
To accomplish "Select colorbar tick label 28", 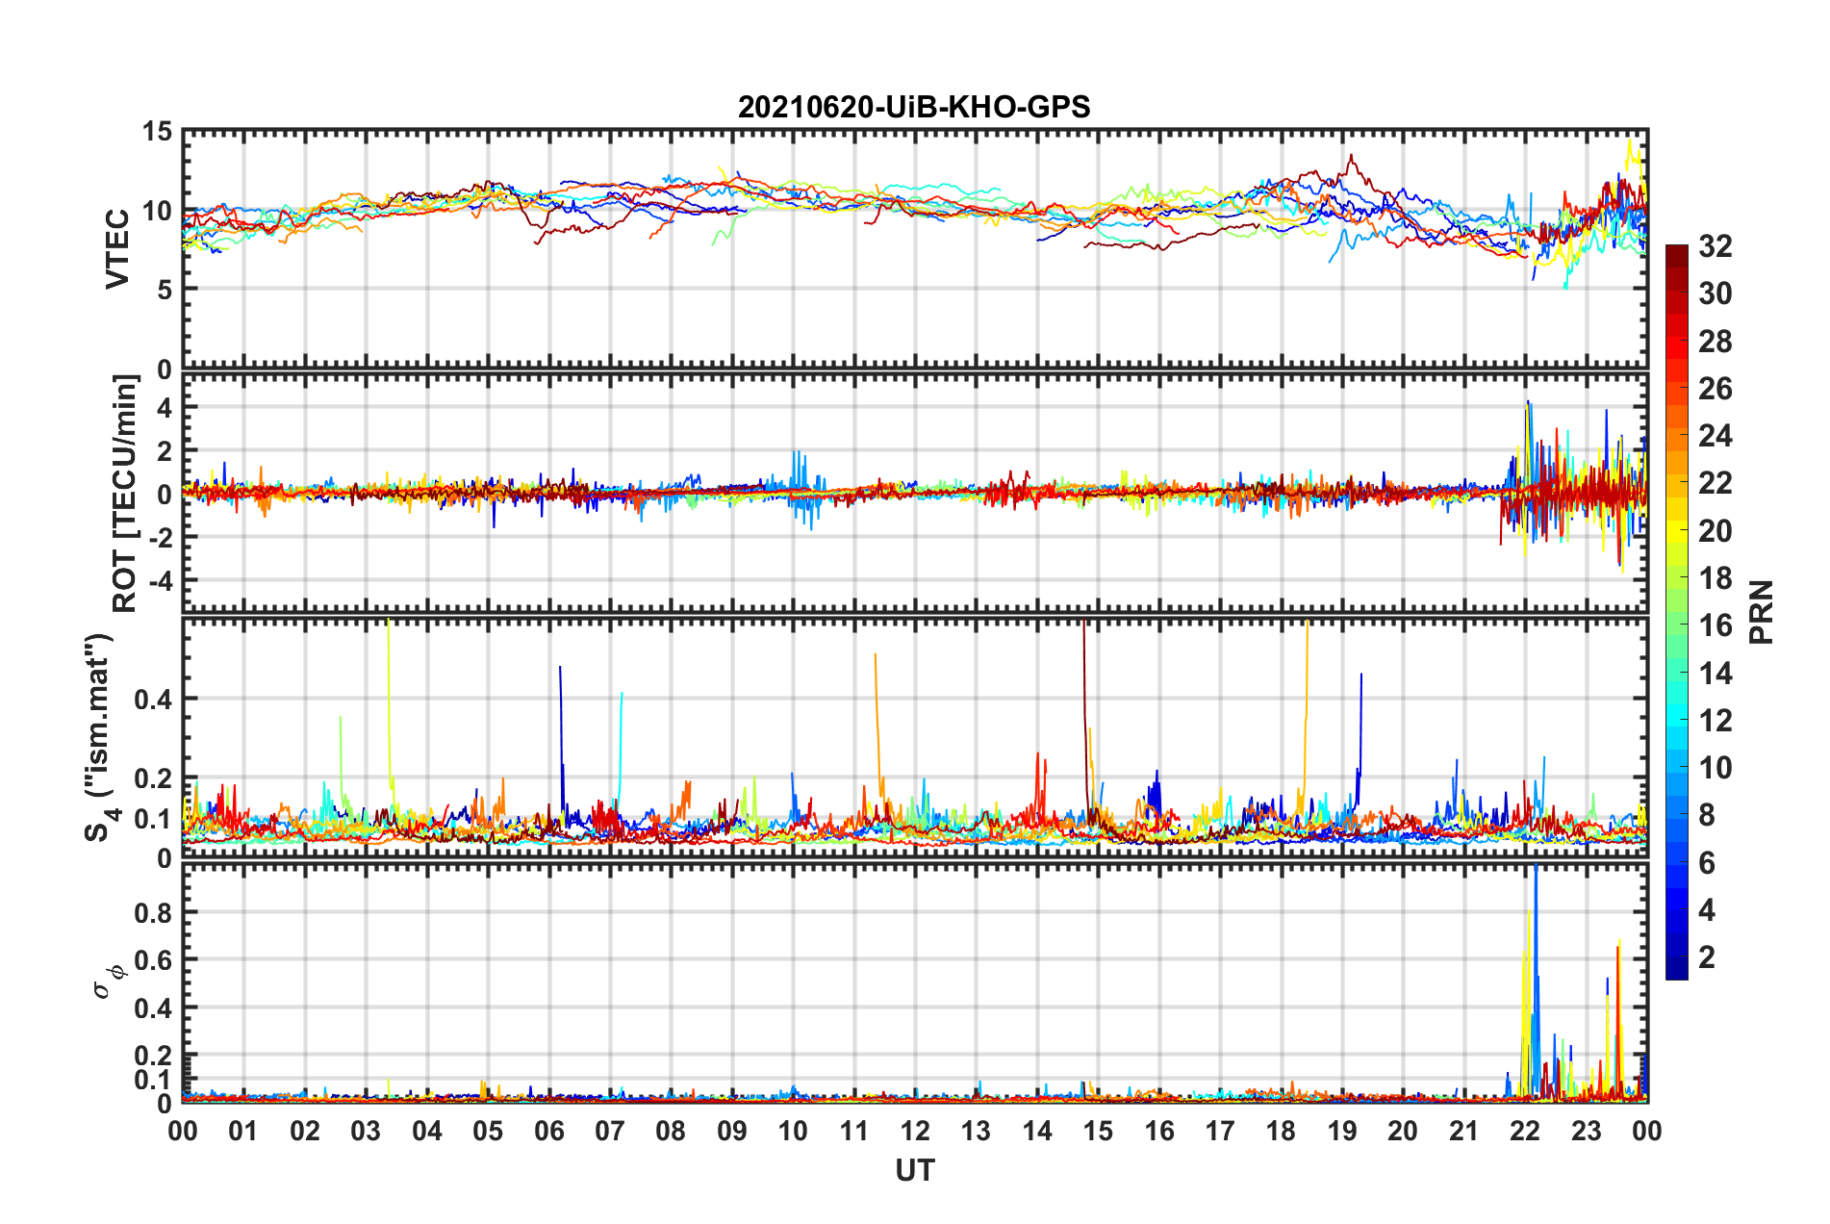I will coord(1715,342).
